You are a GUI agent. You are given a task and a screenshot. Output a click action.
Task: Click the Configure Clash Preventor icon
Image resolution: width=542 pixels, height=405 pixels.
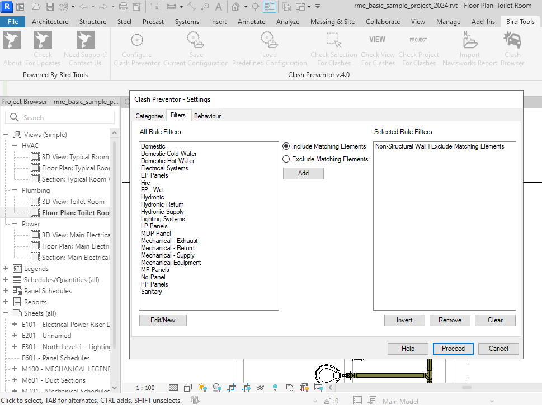pos(136,40)
